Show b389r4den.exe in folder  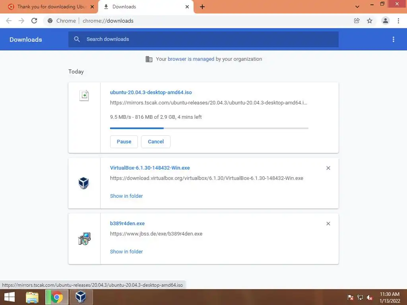(x=126, y=251)
